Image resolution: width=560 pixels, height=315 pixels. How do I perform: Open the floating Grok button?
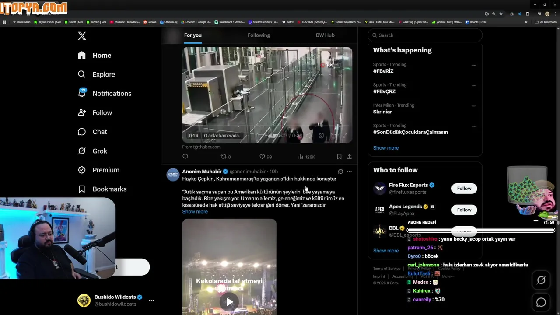pos(541,280)
